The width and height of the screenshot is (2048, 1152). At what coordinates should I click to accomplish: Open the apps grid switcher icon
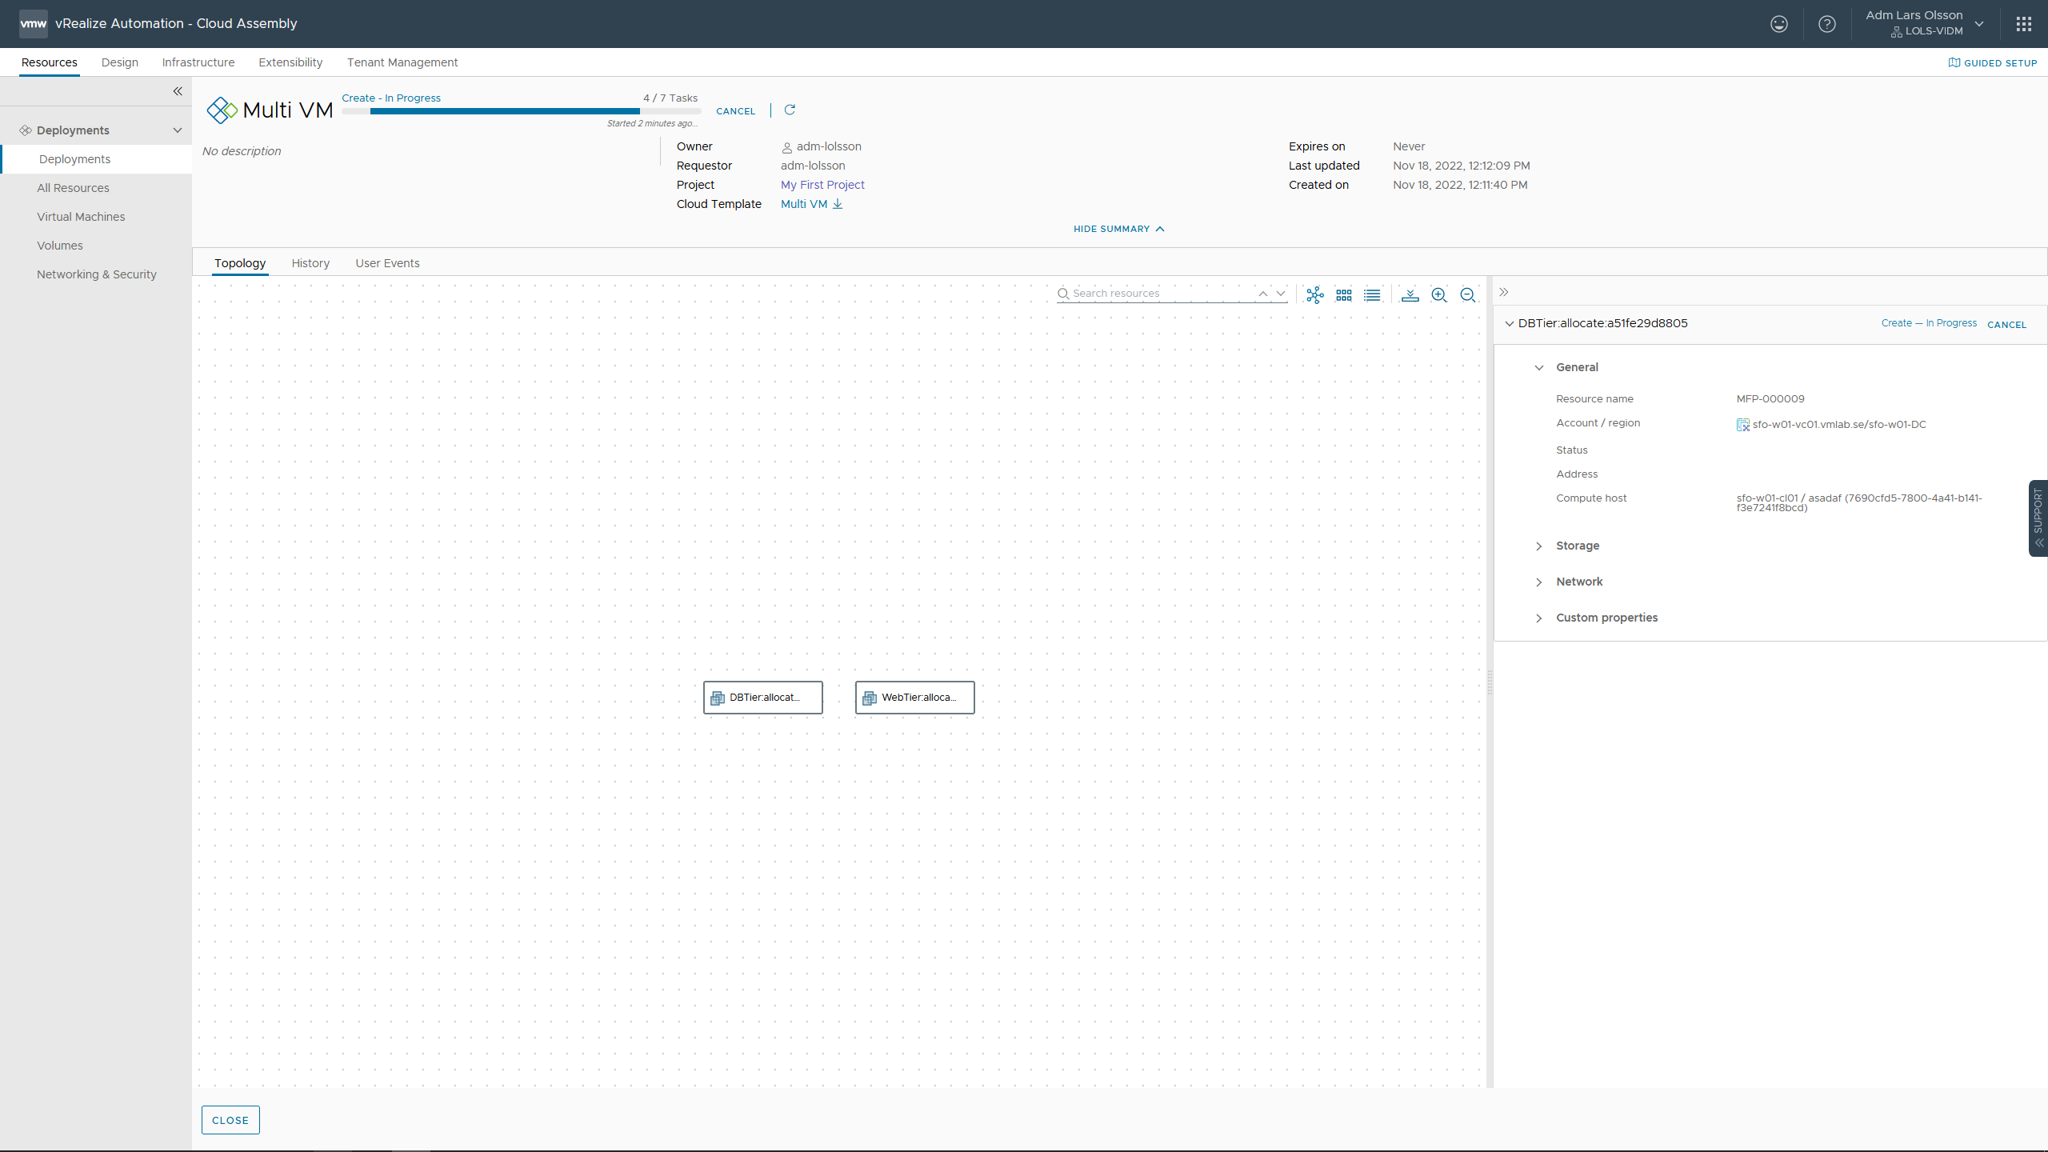coord(2024,24)
